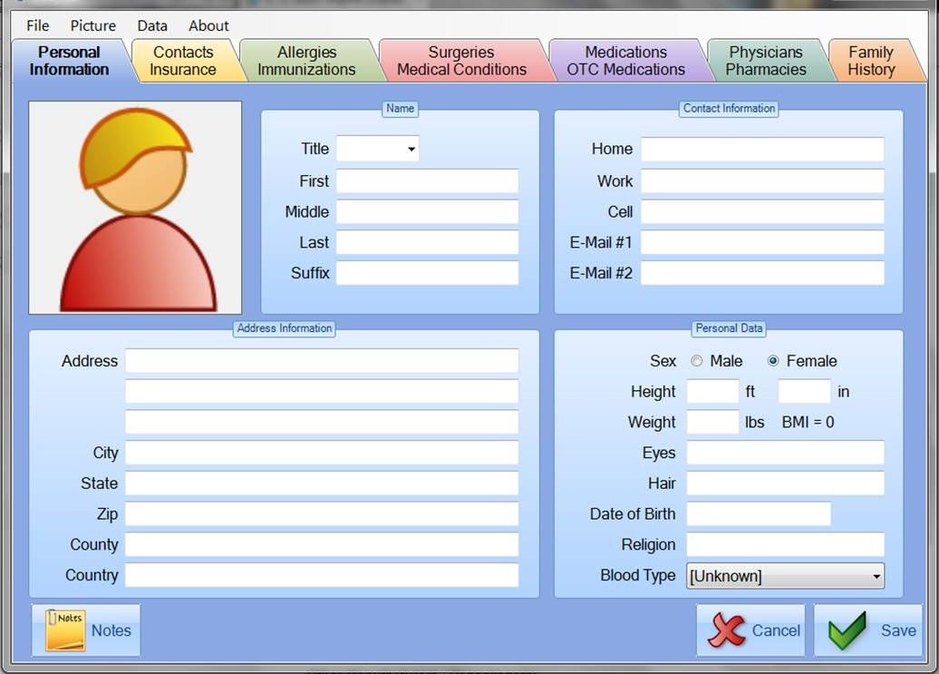Viewport: 939px width, 674px height.
Task: Open the About menu
Action: click(208, 25)
